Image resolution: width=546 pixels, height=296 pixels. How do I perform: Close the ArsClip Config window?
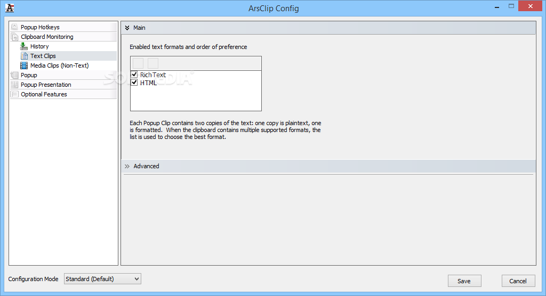tap(531, 6)
